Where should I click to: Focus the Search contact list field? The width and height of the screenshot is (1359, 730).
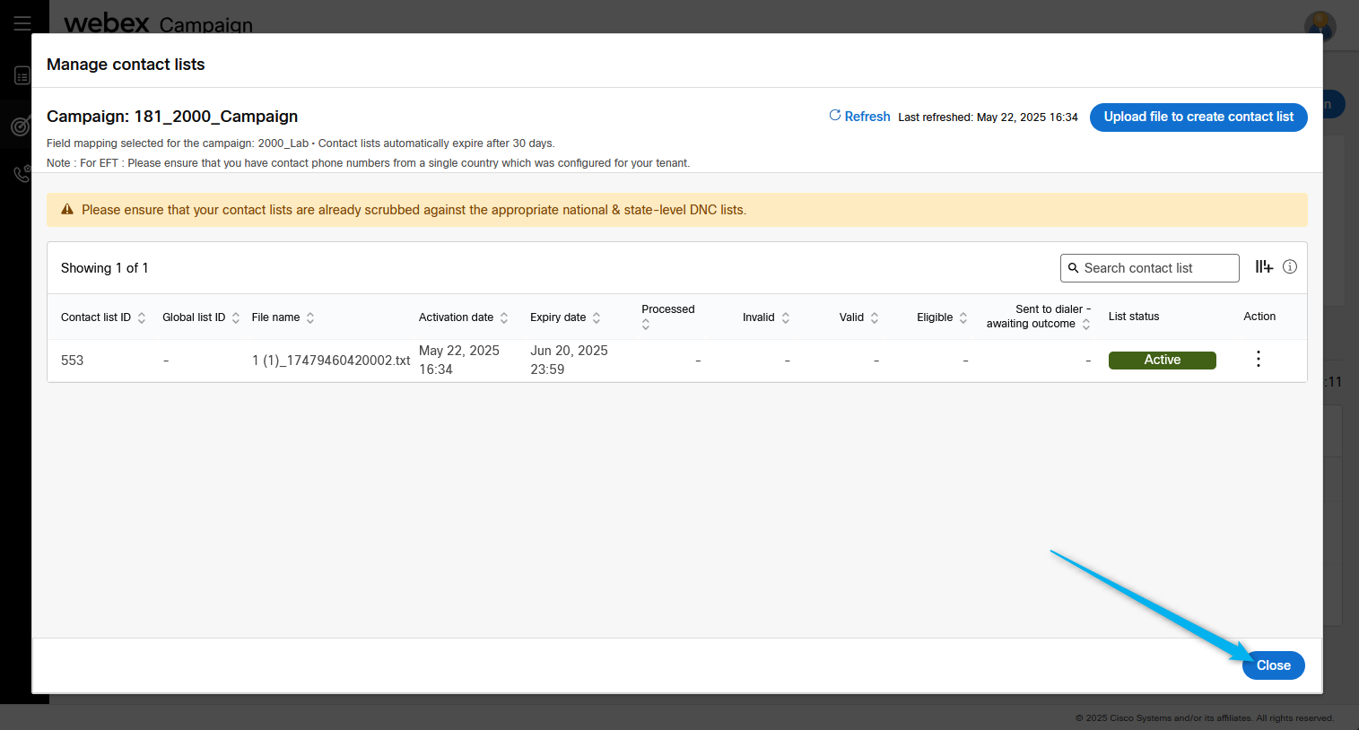[x=1157, y=268]
